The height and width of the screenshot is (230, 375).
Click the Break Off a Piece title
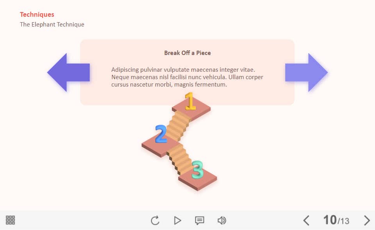click(x=187, y=53)
